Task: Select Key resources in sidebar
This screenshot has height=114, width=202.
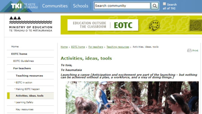Action: [x=24, y=109]
